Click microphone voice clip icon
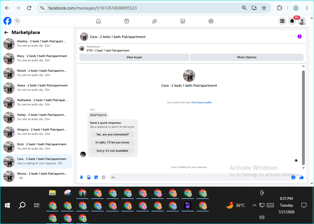Screen dimensions: 314x224 pos(82,177)
